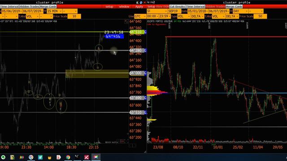Open Time Interval tab in right window
Image resolution: width=287 pixels, height=161 pixels.
[x=196, y=7]
